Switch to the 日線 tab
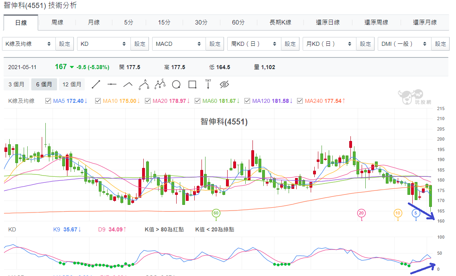456x276 pixels. pos(21,23)
